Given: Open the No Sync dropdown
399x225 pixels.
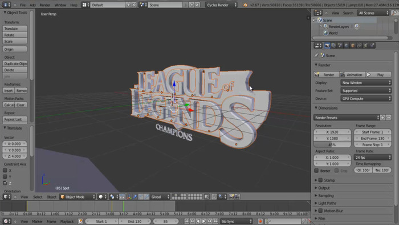Looking at the screenshot, I should click(237, 221).
